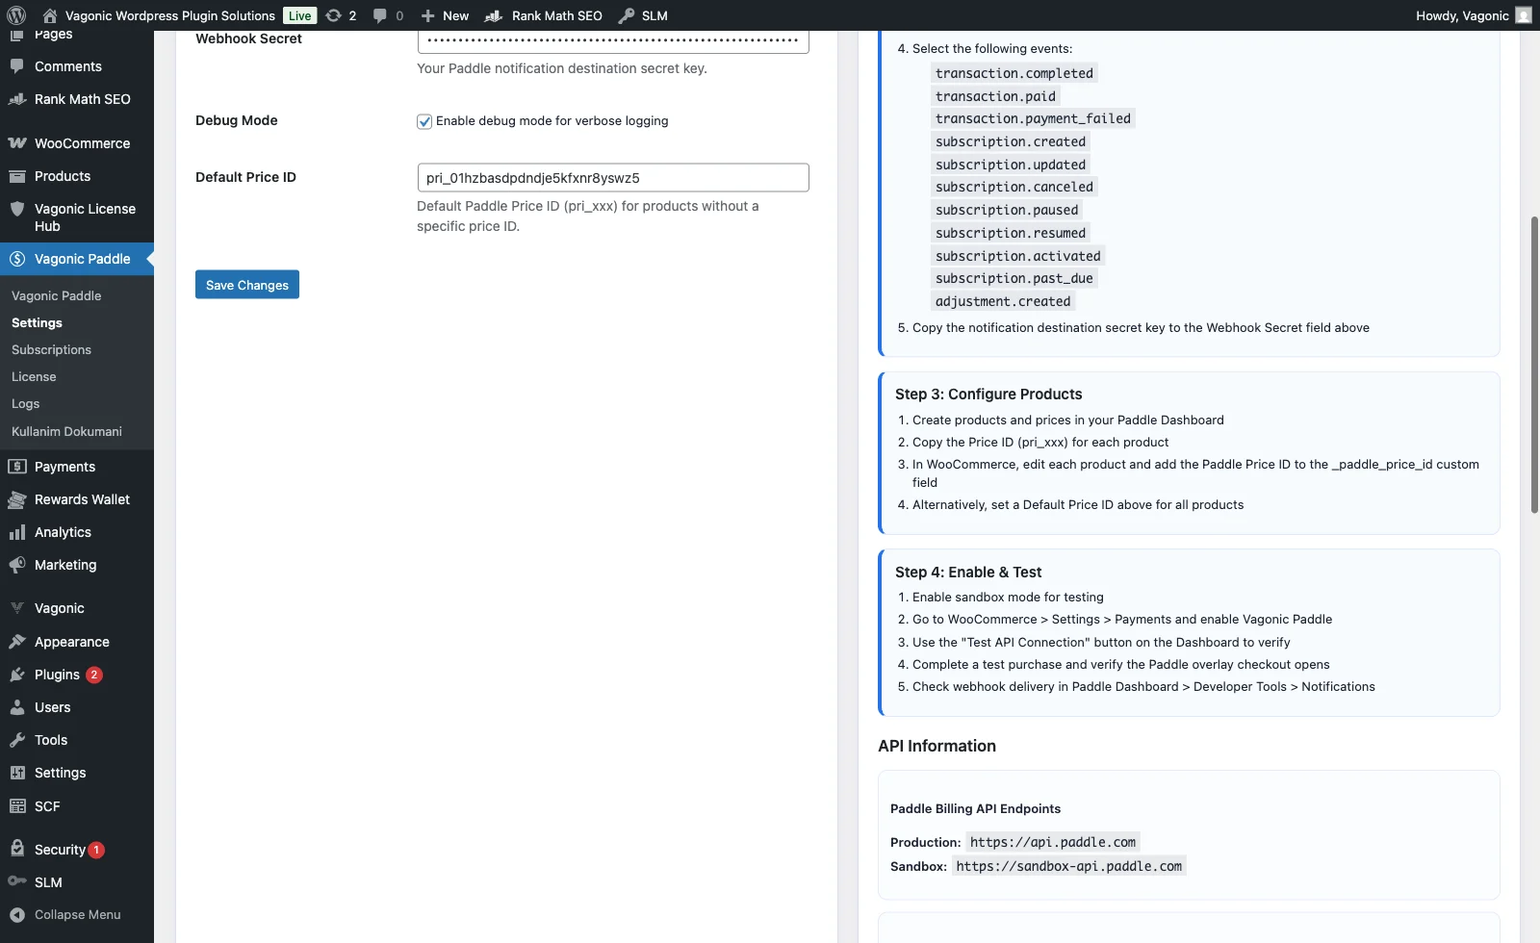
Task: Select the transaction.completed event text
Action: pyautogui.click(x=1014, y=73)
